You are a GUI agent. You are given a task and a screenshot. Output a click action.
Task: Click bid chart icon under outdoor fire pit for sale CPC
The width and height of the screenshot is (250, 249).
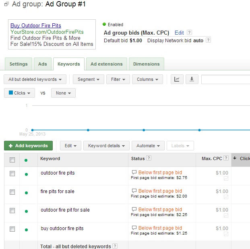226,216
